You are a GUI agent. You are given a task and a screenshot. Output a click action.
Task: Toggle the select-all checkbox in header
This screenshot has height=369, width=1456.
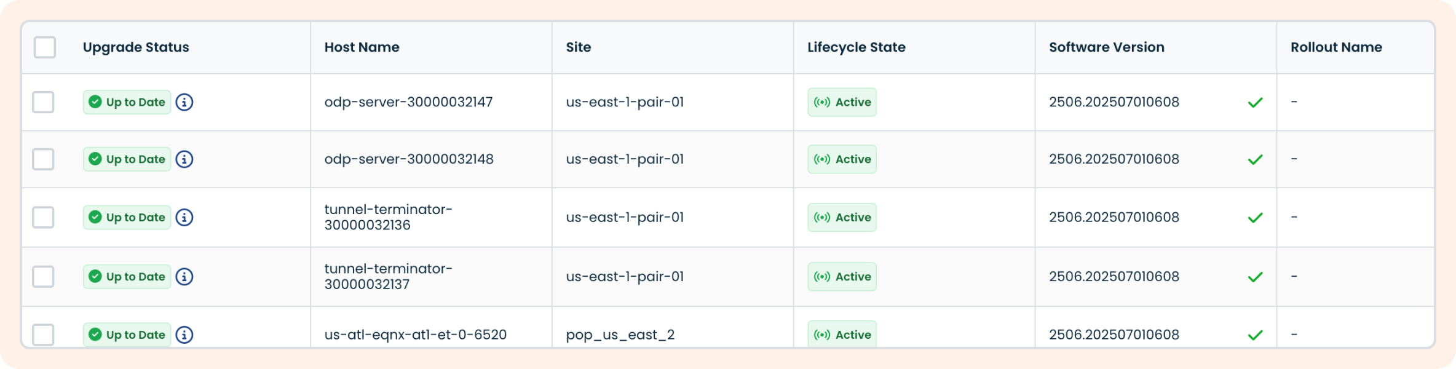click(x=45, y=47)
